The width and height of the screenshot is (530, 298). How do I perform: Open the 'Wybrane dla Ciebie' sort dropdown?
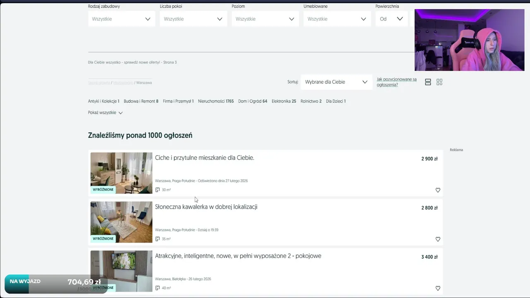tap(336, 82)
